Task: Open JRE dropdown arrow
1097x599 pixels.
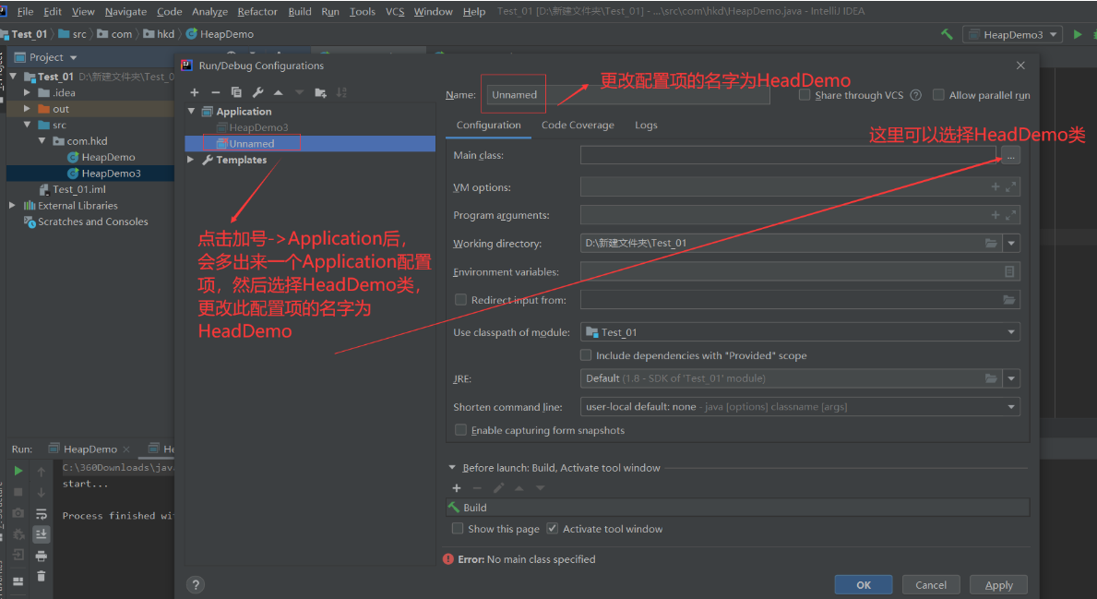Action: [1011, 378]
